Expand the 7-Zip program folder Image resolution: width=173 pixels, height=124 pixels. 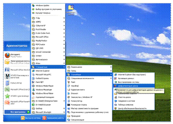(x=48, y=18)
